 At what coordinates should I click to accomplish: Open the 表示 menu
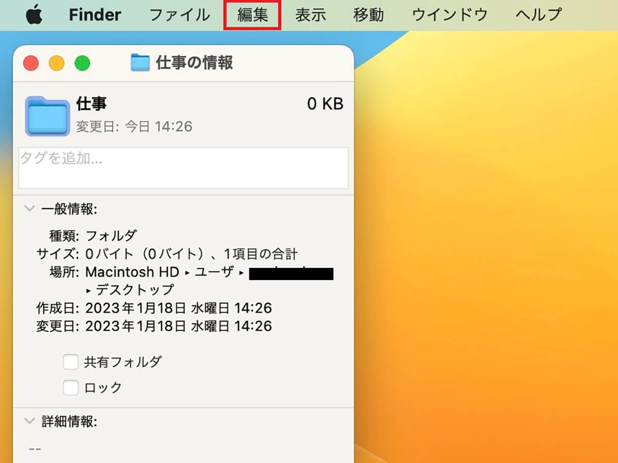coord(311,15)
